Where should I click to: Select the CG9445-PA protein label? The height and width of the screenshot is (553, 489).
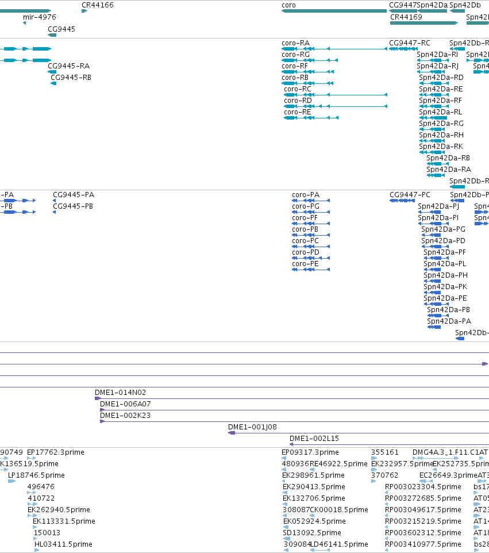click(x=74, y=195)
